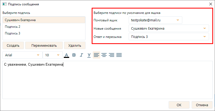Align signature text right
Screen dimensions: 215x111
click(112, 55)
